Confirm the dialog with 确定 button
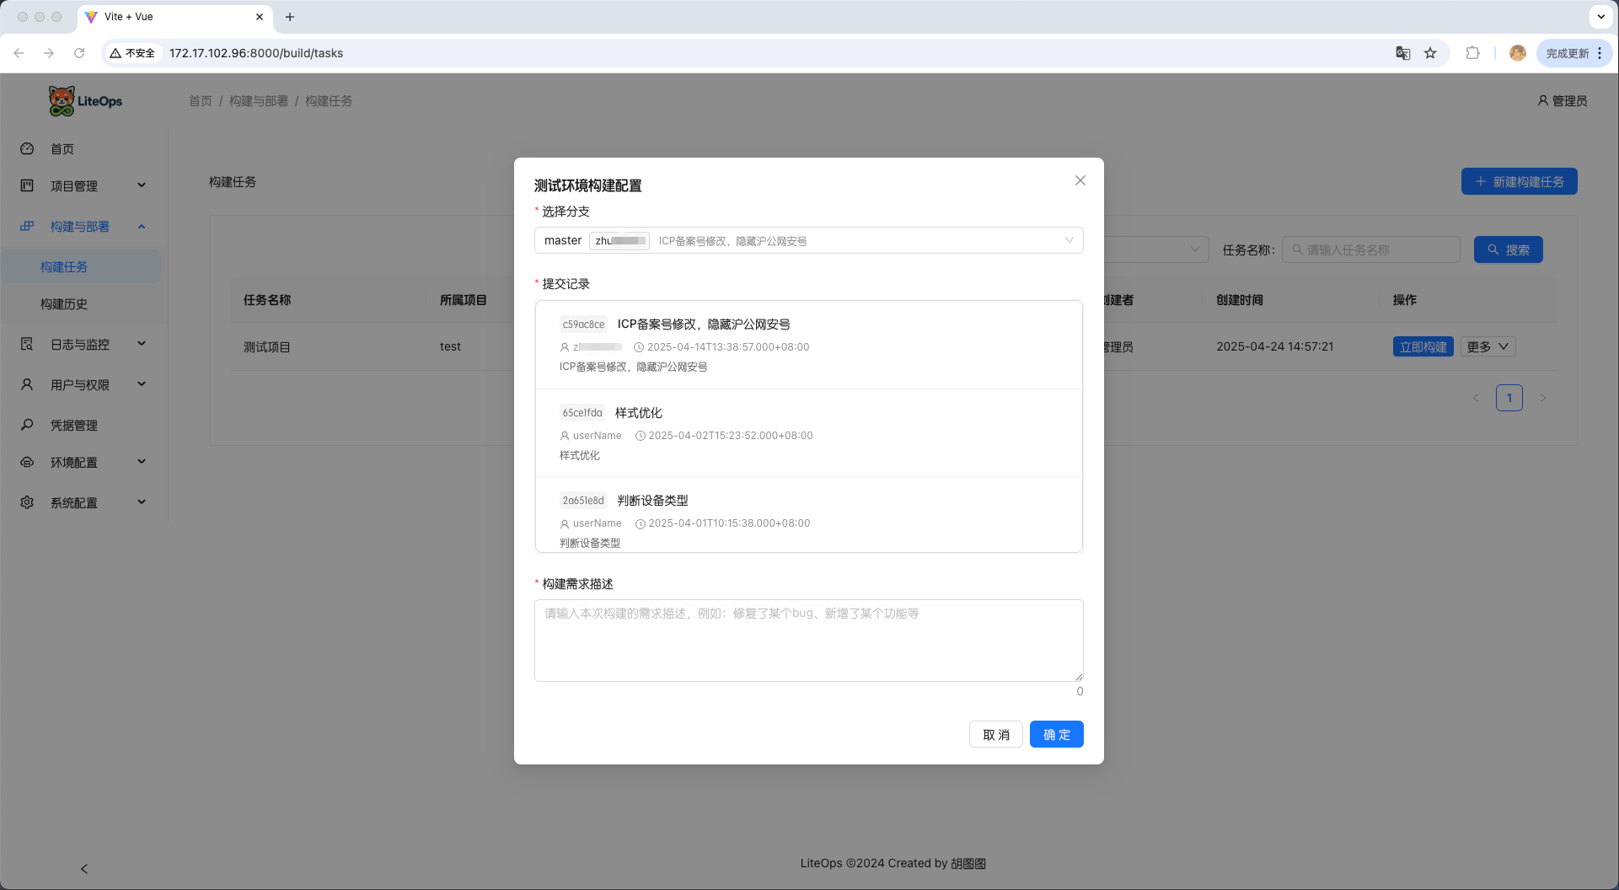The image size is (1619, 890). [1056, 734]
